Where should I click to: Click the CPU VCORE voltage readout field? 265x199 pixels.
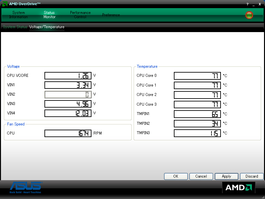(x=67, y=76)
